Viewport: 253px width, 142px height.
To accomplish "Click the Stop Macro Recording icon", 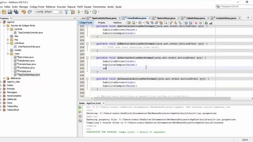I will coord(200,23).
